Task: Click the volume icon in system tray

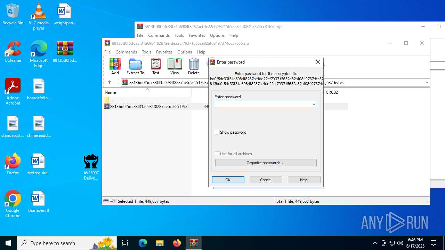Action: 400,243
